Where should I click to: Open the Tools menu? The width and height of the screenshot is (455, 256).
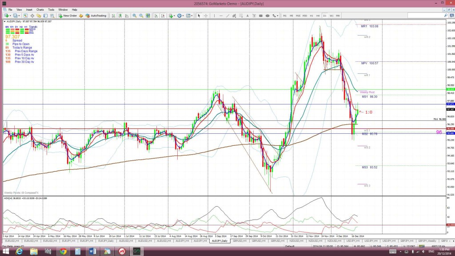coord(51,10)
